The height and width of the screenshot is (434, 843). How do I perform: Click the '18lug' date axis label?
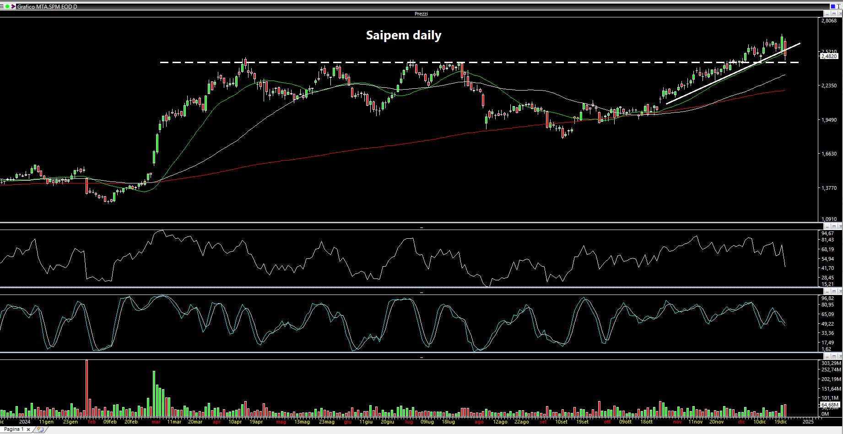[448, 422]
